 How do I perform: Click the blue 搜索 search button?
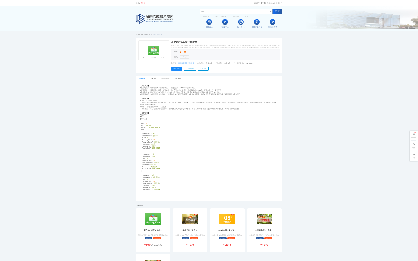(277, 11)
